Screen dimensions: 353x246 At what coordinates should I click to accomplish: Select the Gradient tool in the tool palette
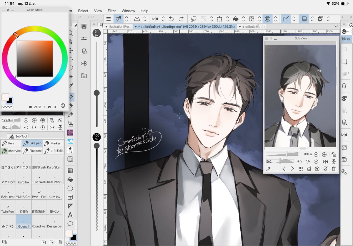[70, 171]
